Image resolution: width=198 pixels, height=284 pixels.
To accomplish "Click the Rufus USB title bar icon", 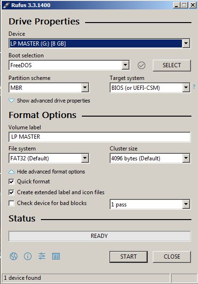I will tap(6, 5).
